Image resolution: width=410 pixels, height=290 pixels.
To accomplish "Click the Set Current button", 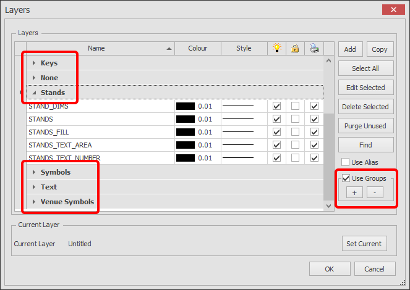I will (x=364, y=244).
